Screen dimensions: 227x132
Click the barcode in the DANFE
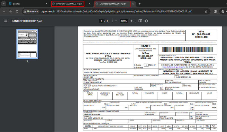click(x=187, y=50)
